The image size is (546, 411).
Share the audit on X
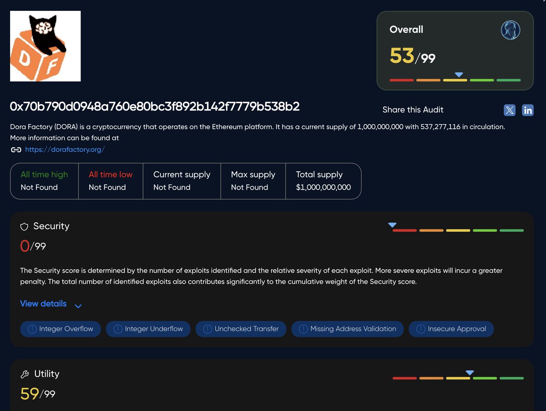509,110
